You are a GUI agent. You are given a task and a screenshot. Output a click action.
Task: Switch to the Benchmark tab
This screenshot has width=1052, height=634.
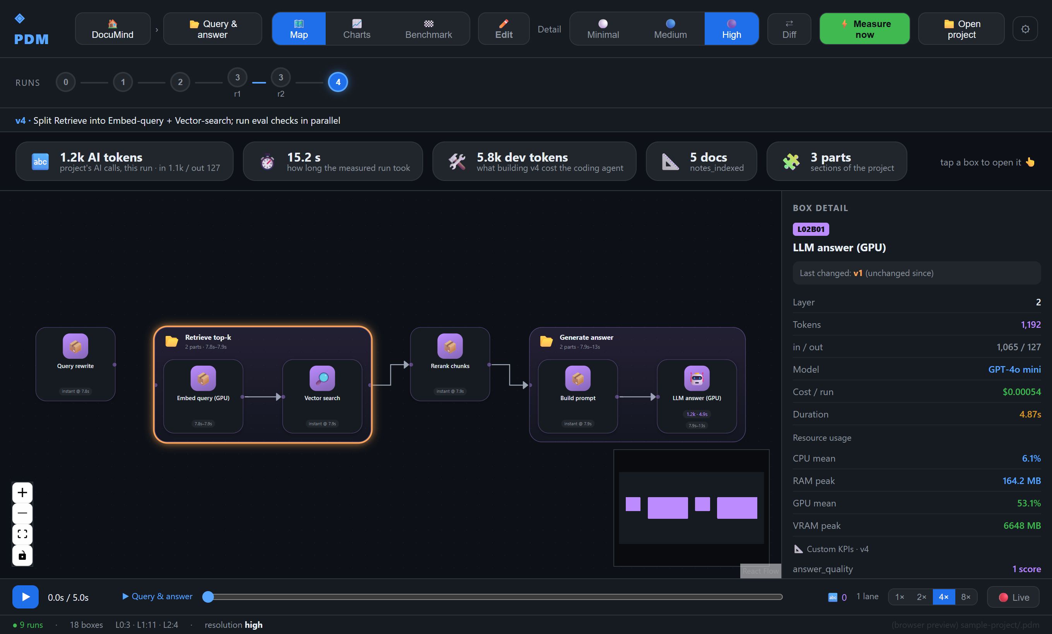[x=428, y=29]
